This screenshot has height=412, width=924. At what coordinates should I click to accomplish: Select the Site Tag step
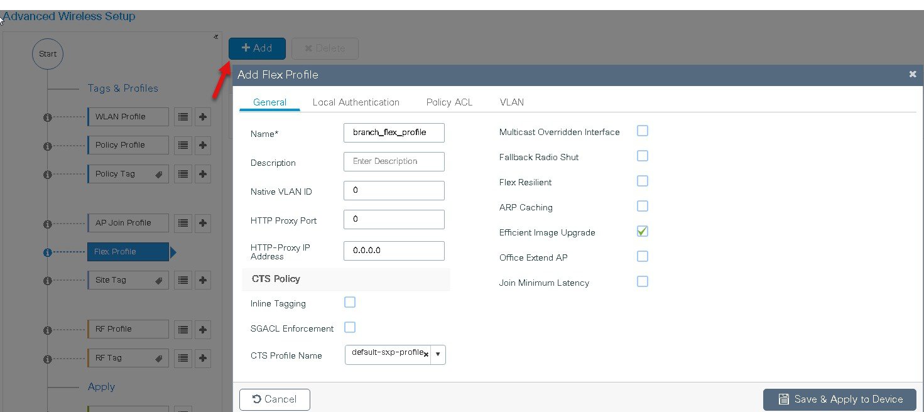pyautogui.click(x=128, y=280)
